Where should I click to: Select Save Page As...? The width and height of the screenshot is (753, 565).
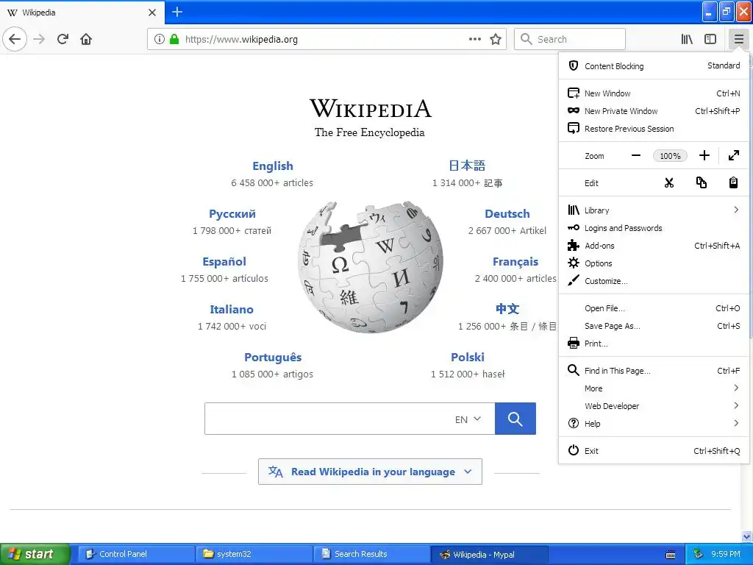[x=654, y=326]
